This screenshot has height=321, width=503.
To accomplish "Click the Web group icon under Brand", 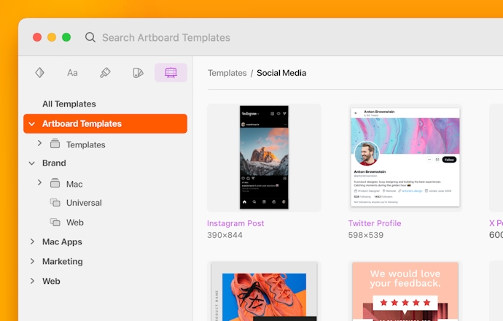I will (55, 222).
